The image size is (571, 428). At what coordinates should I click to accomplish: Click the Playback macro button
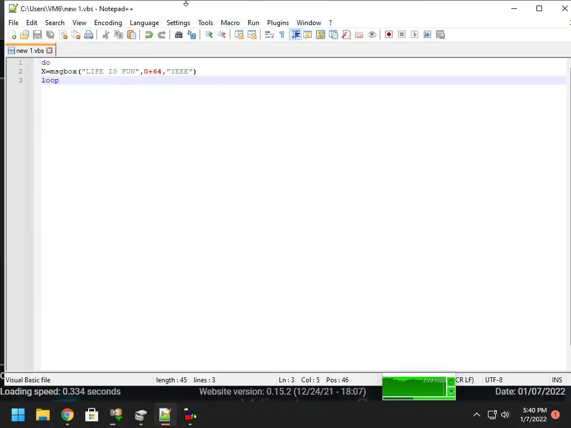(414, 35)
